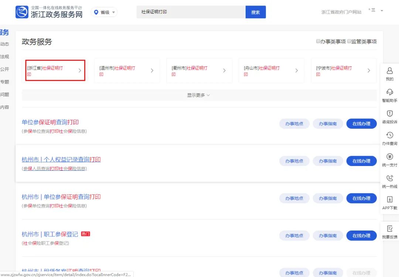Click the location pin icon beside 省级
399x277 pixels.
pos(96,12)
